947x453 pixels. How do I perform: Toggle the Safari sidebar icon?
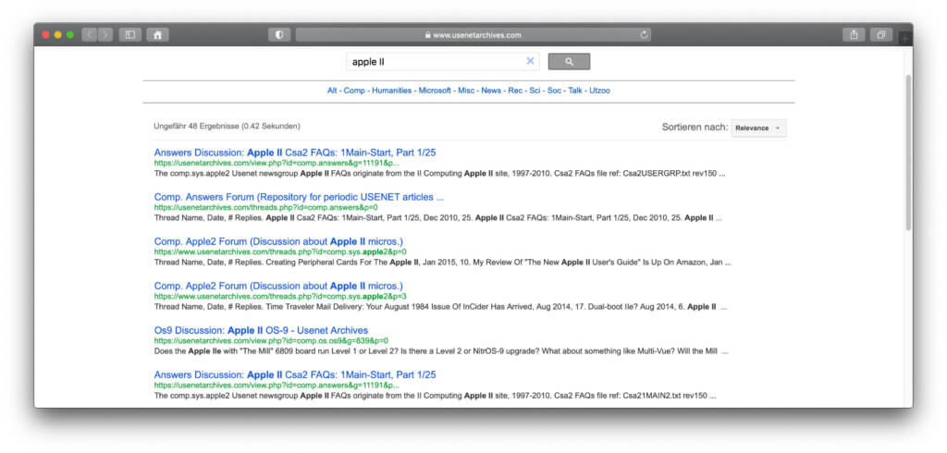(130, 35)
